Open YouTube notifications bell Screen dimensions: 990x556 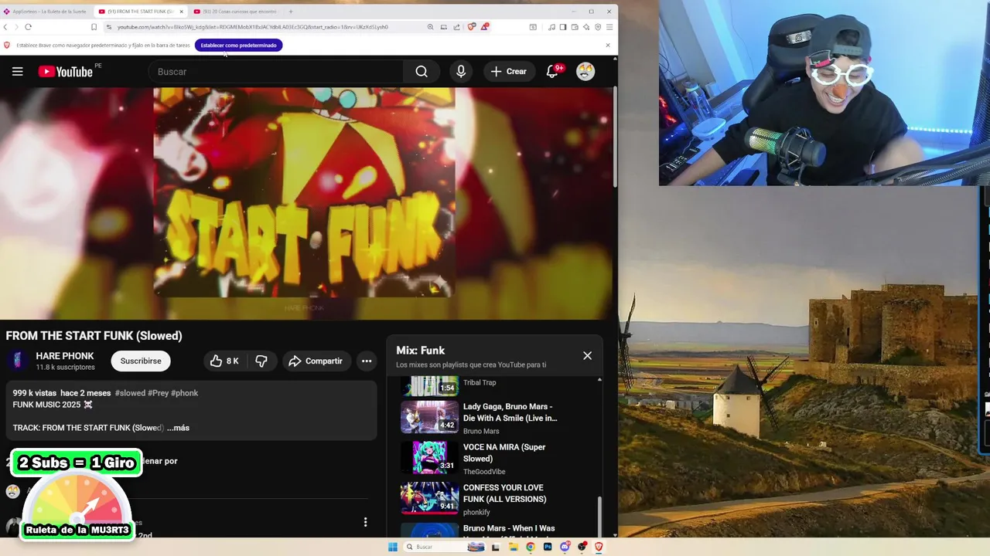pos(552,72)
